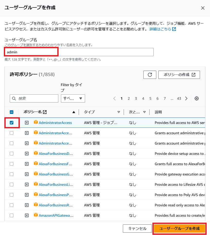
Task: Open the 詳細はこちら external link
Action: tap(163, 29)
